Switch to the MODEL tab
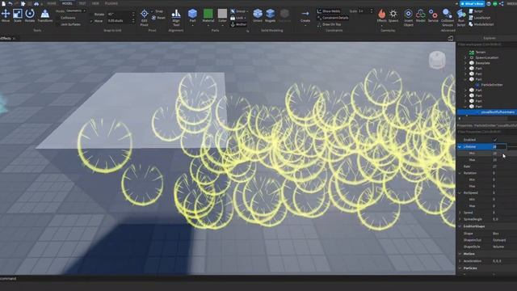Screen dimensions: 517x291 click(67, 3)
